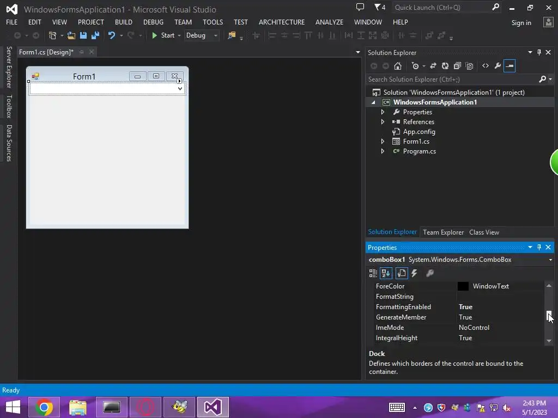Click the New Project toolbar icon
Image resolution: width=558 pixels, height=418 pixels.
52,35
